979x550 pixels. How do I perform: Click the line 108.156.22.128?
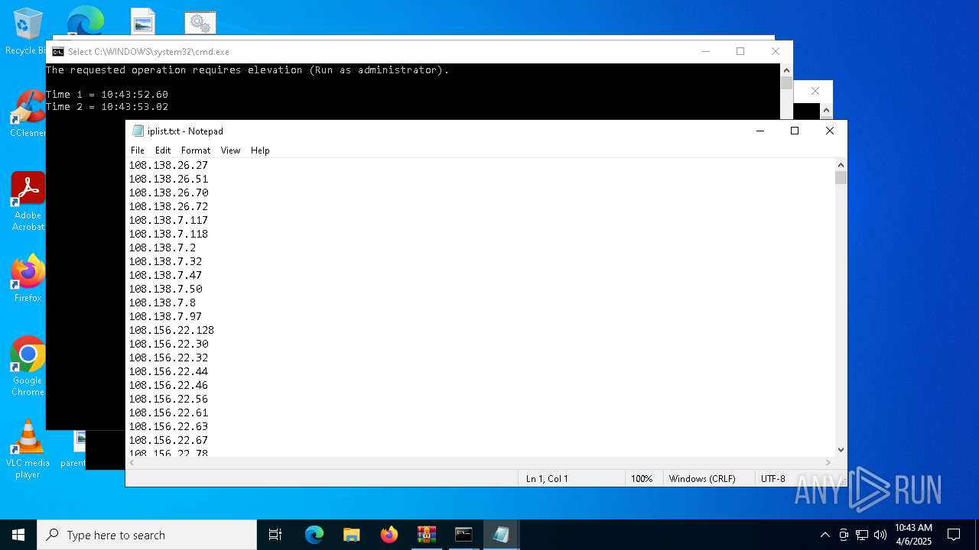pos(171,330)
